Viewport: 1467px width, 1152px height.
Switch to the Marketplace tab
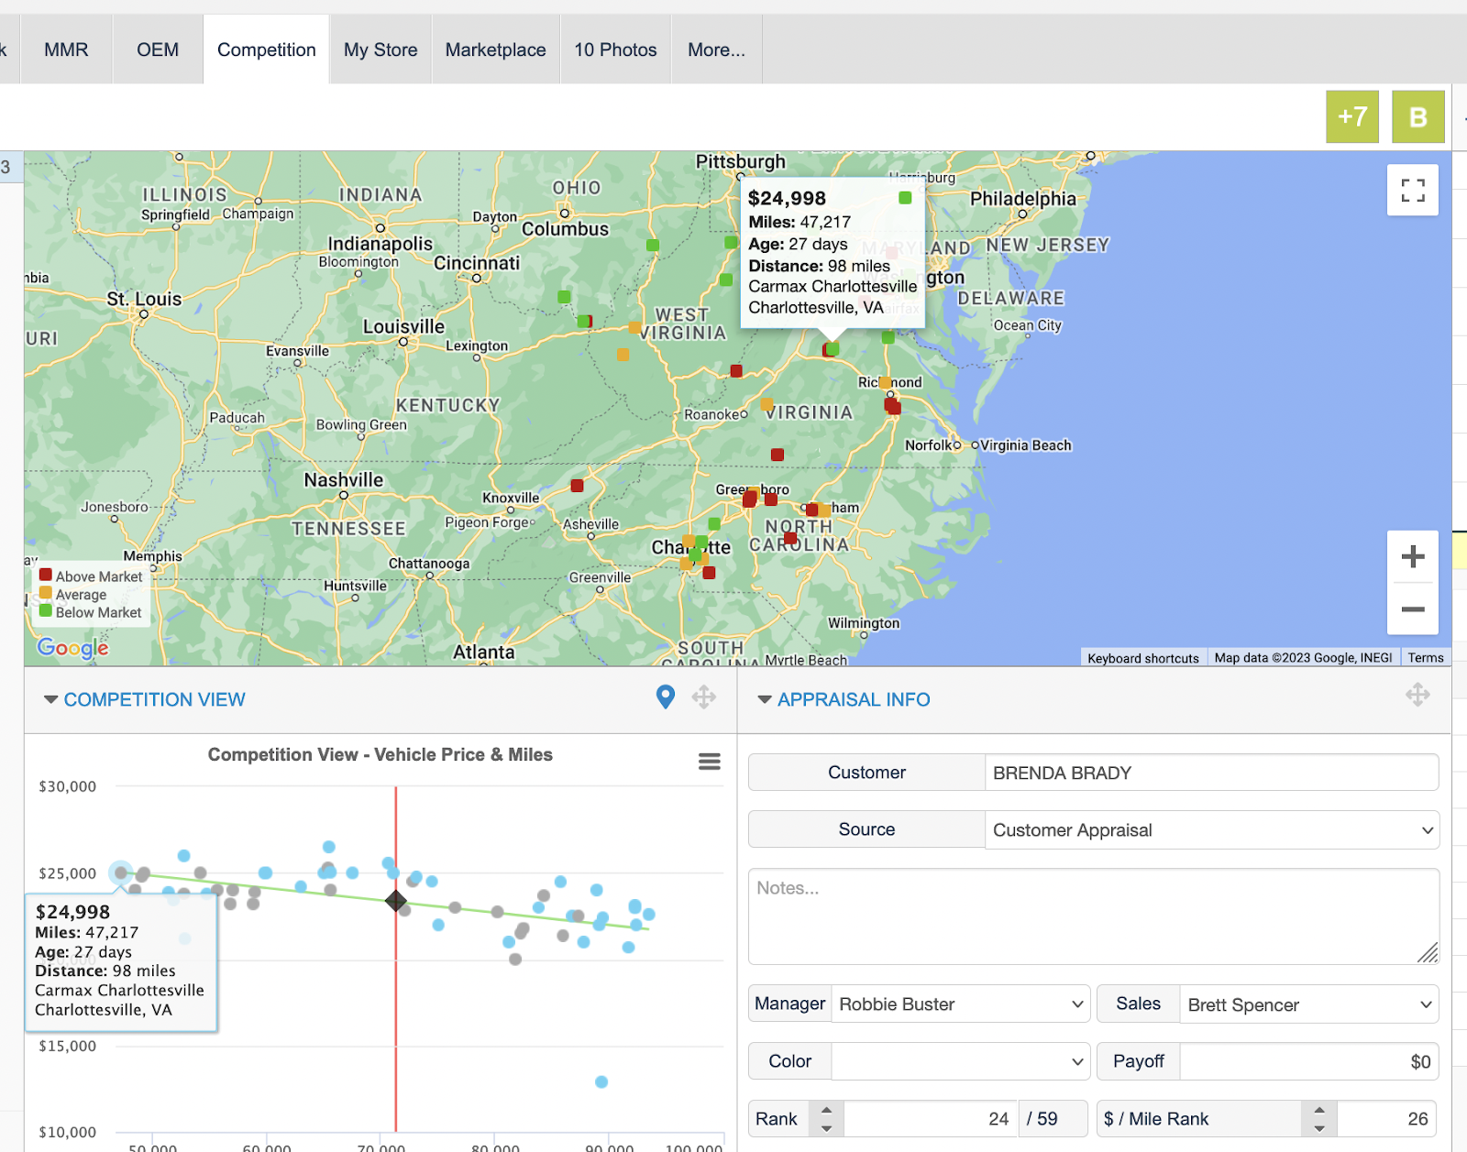[x=495, y=50]
